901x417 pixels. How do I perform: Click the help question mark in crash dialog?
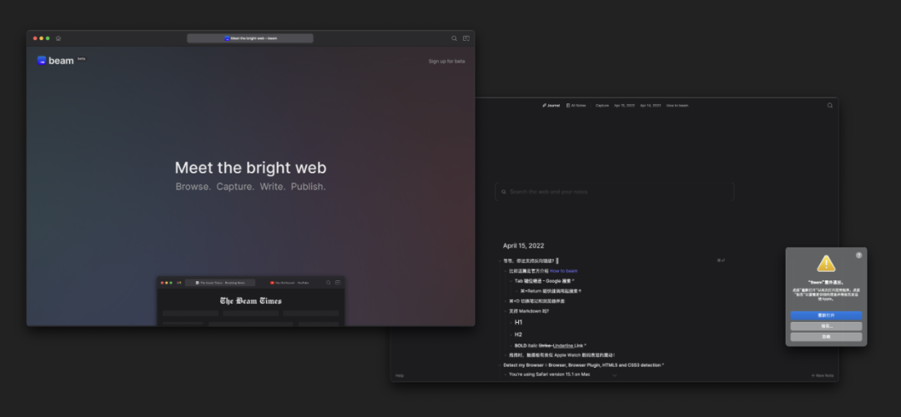[859, 255]
